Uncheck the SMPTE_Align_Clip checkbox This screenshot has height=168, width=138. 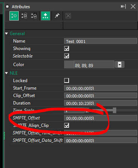tap(66, 125)
